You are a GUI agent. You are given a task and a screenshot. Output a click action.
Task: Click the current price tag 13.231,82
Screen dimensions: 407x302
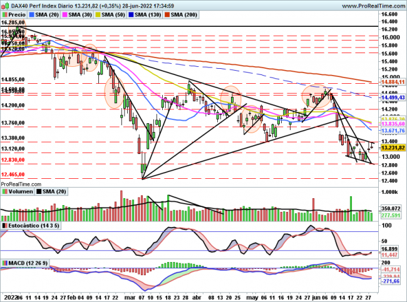pos(394,148)
